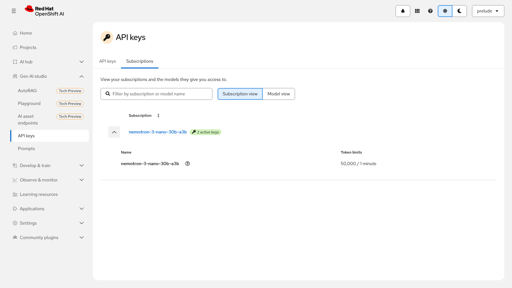The height and width of the screenshot is (288, 512).
Task: Switch to Model view
Action: point(279,94)
